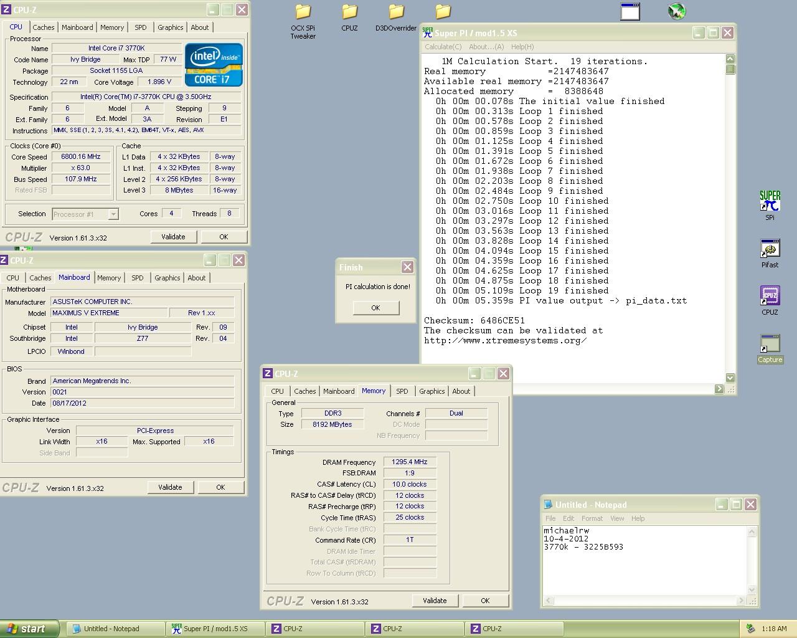This screenshot has height=638, width=797.
Task: Click OK in the Memory CPU-Z window
Action: (485, 601)
